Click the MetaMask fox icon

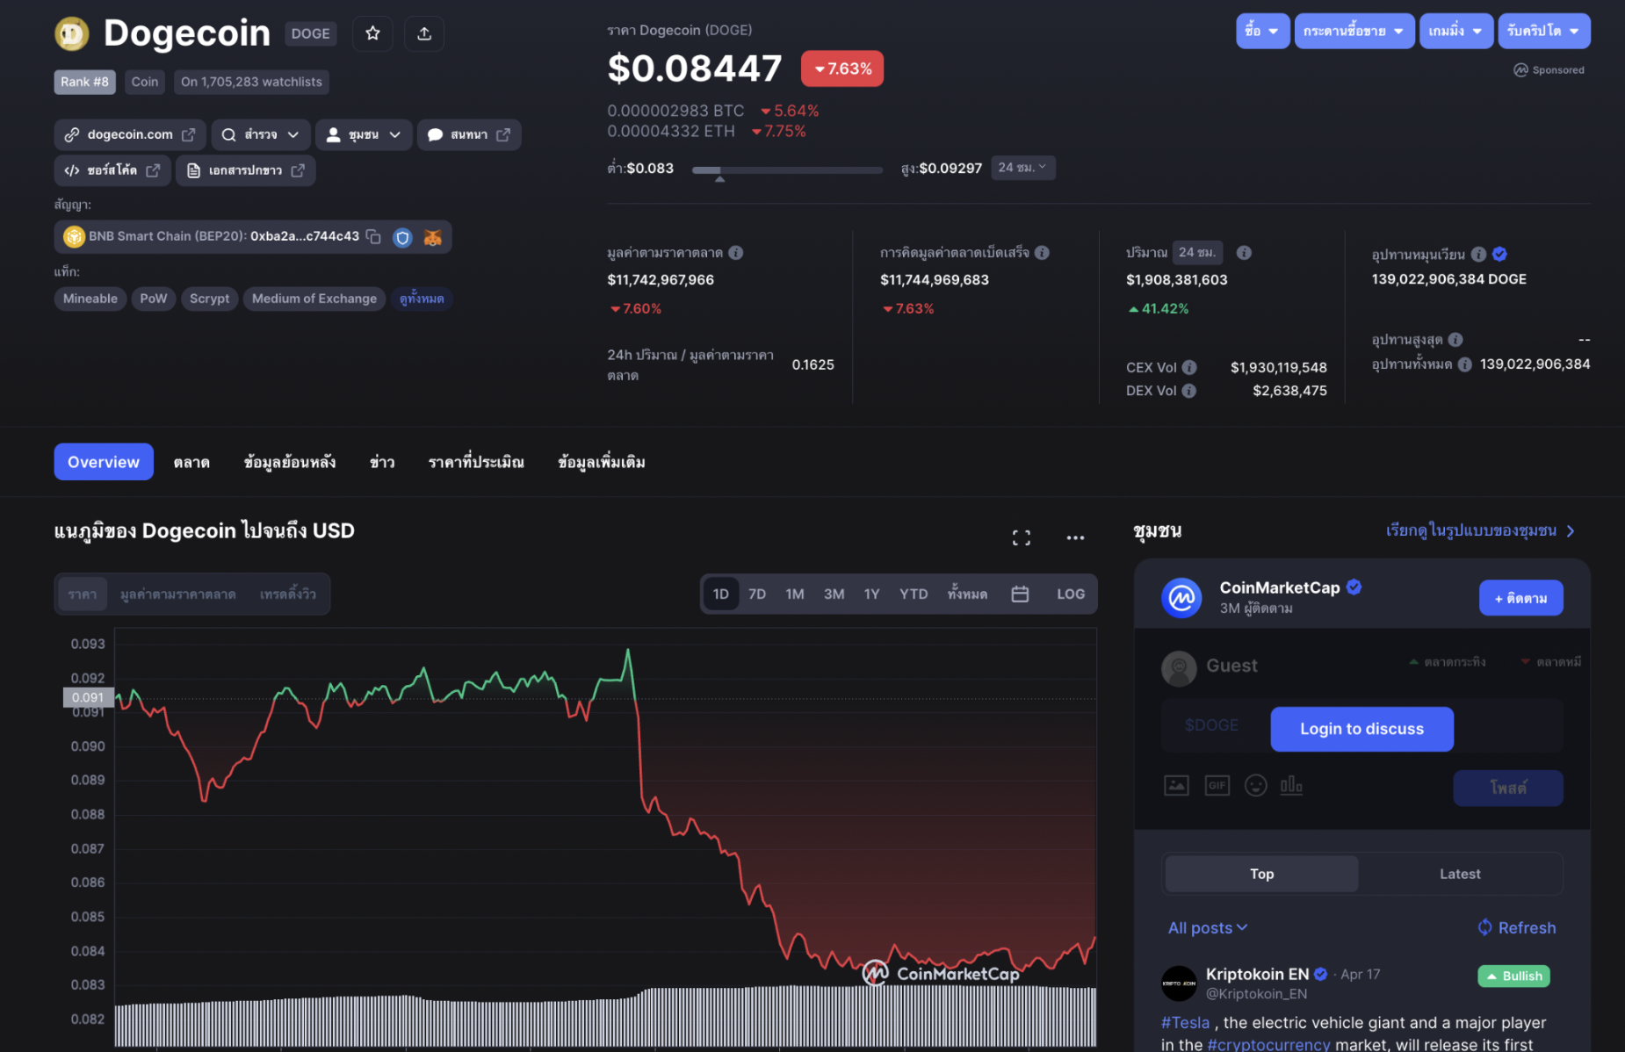[x=432, y=237]
